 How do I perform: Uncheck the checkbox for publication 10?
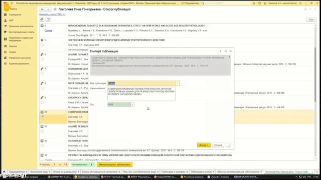coord(42,116)
